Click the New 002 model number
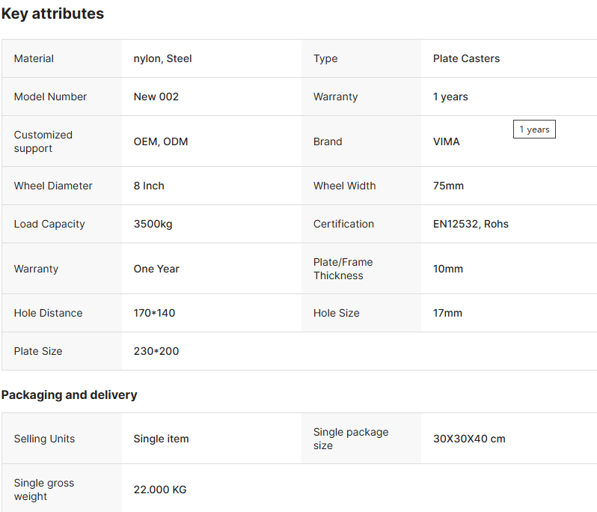This screenshot has width=597, height=512. [156, 97]
